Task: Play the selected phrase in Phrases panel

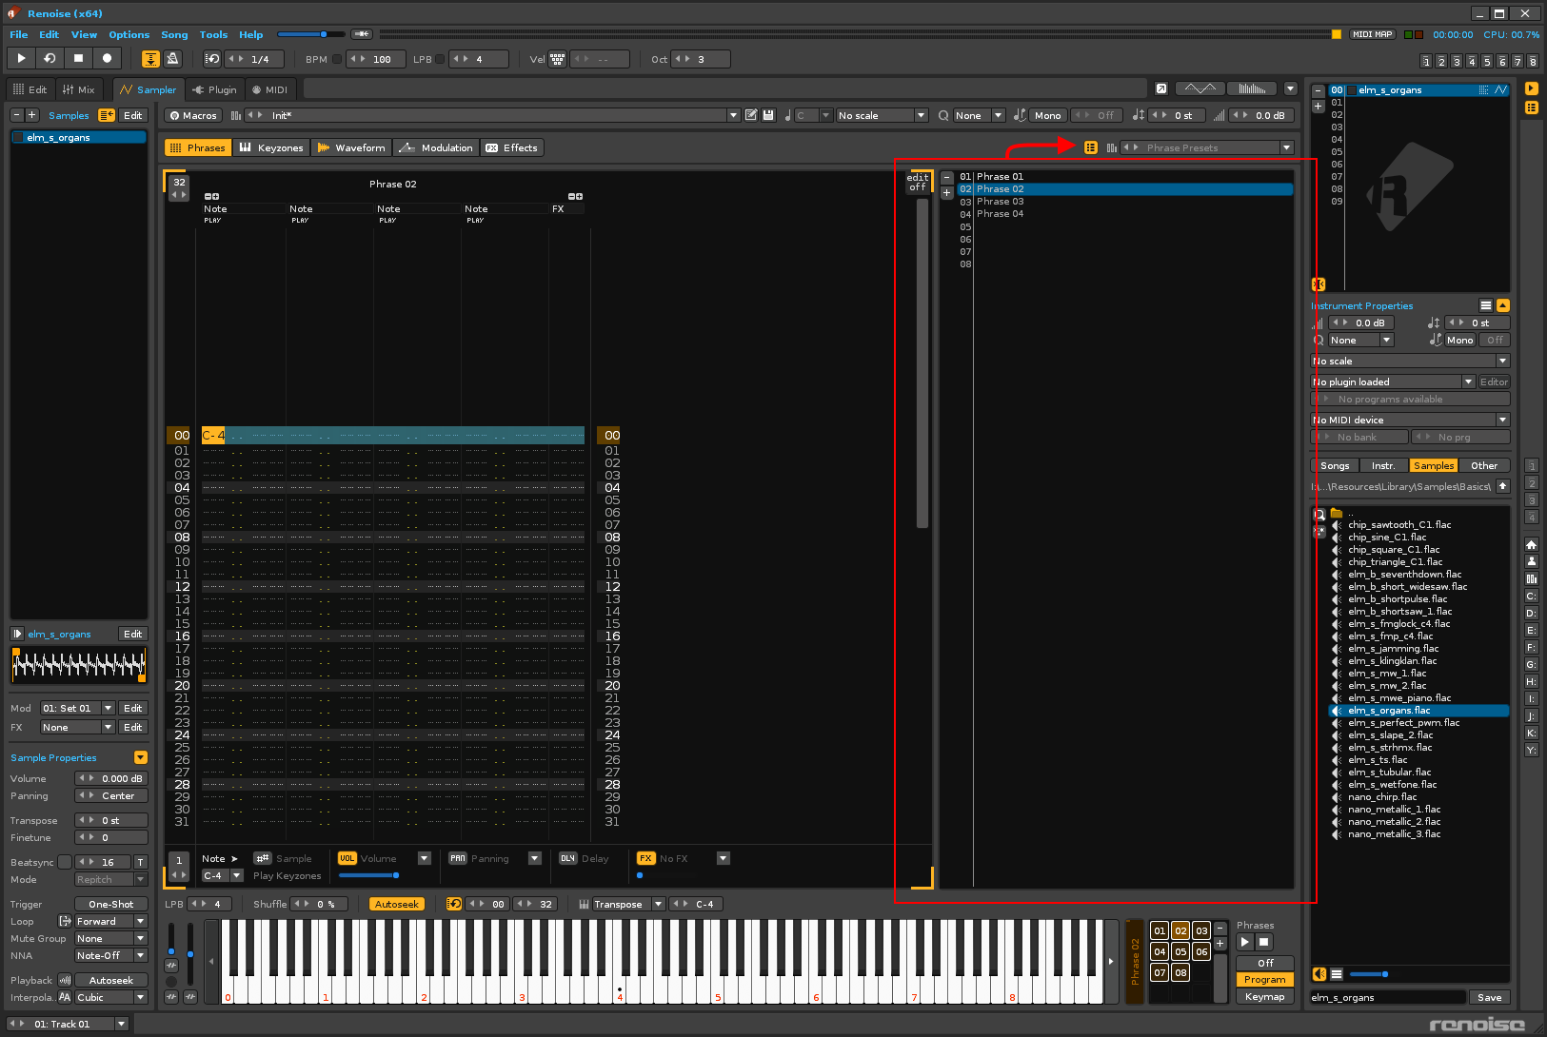Action: (x=1244, y=942)
